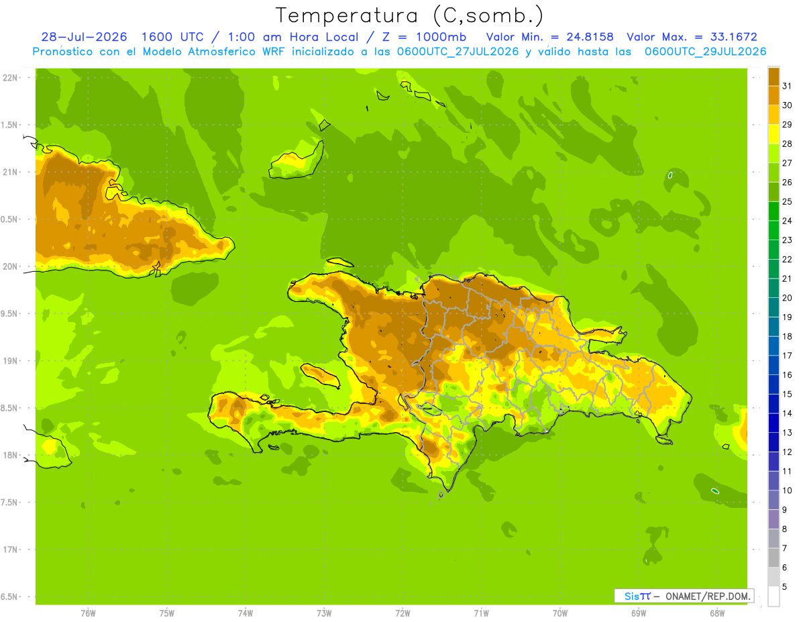
Task: Click the "ONAMET/REP.DOM." credit label
Action: click(x=708, y=596)
